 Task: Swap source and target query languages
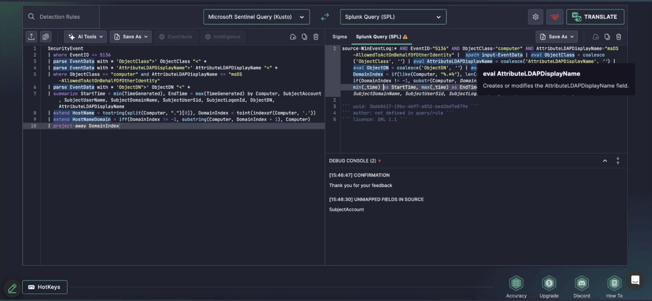[x=325, y=17]
